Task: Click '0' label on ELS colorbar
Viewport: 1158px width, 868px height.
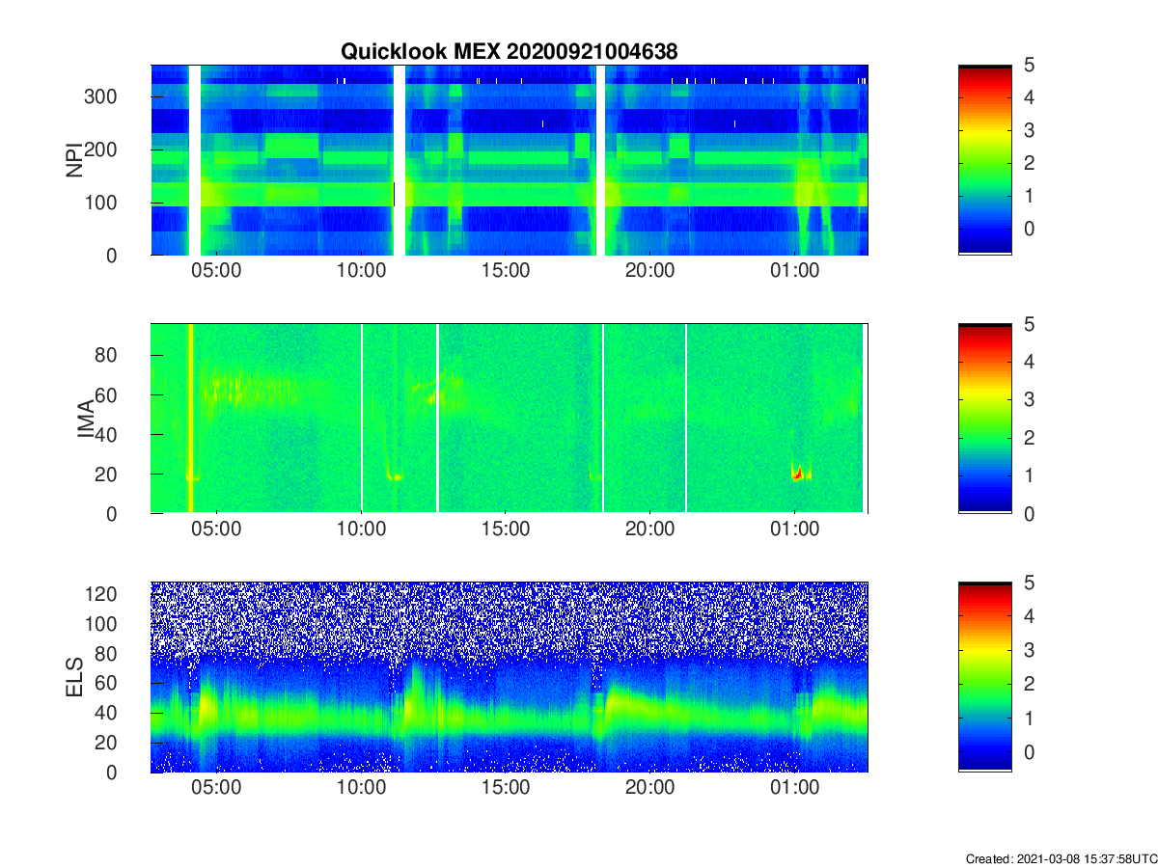Action: click(x=1030, y=751)
